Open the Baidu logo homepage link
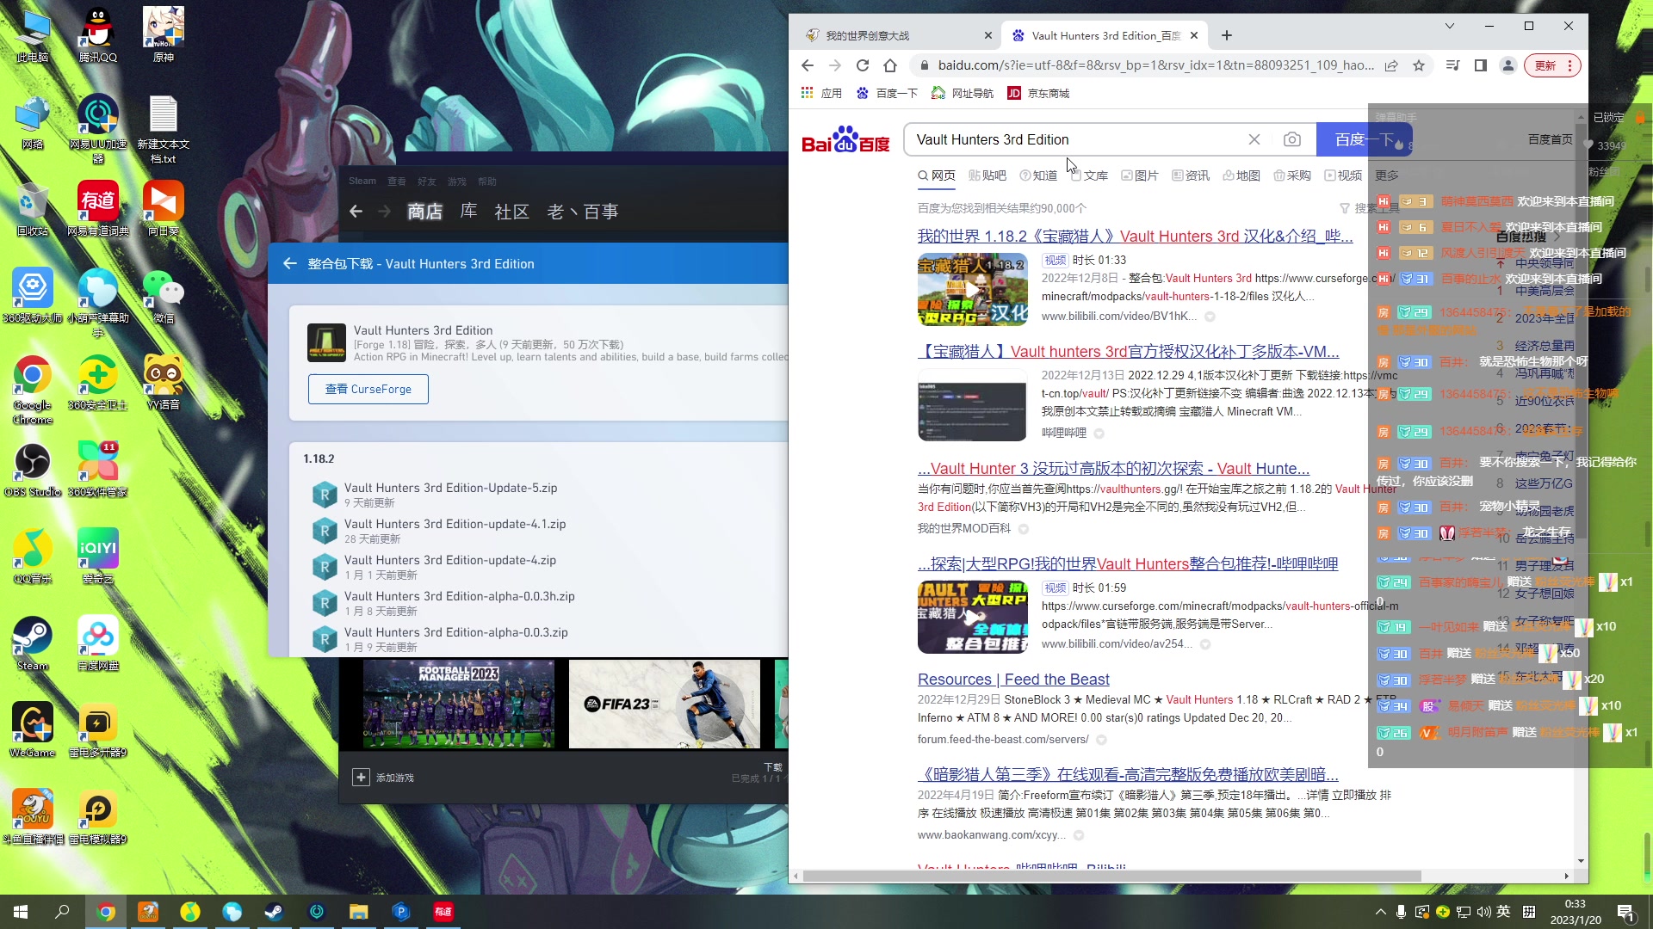1653x929 pixels. point(845,139)
